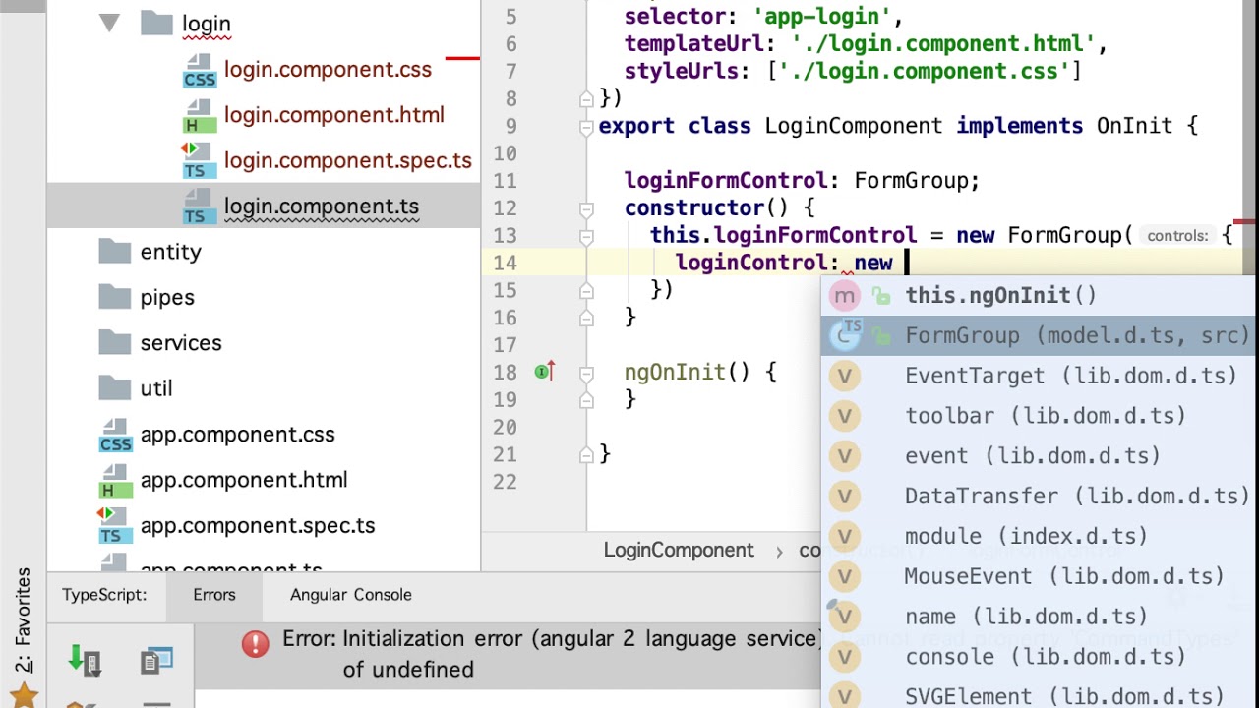1259x708 pixels.
Task: Choose console (lib.dom.d.ts) suggestion
Action: (x=1040, y=657)
